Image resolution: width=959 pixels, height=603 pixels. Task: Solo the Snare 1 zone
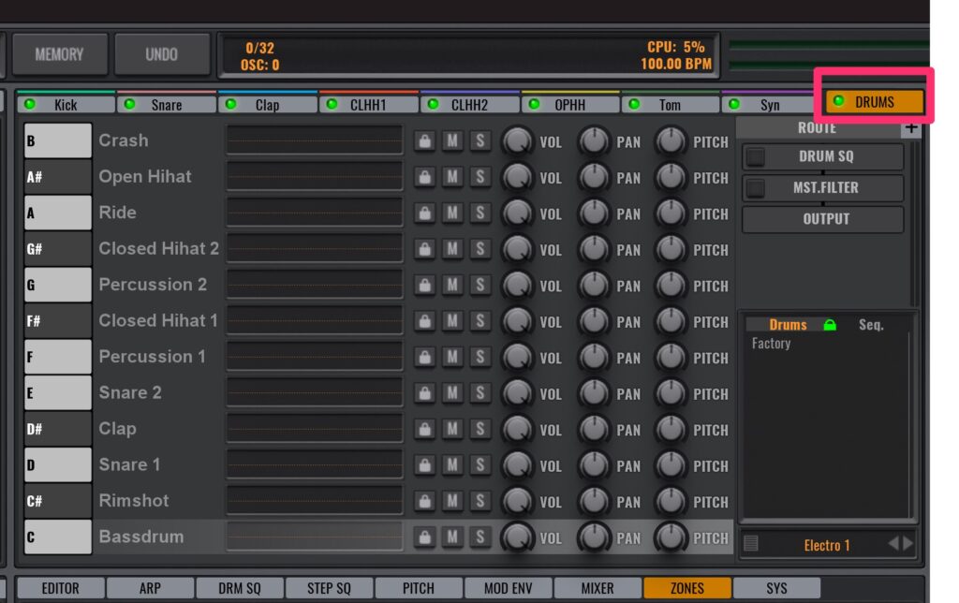[x=479, y=465]
